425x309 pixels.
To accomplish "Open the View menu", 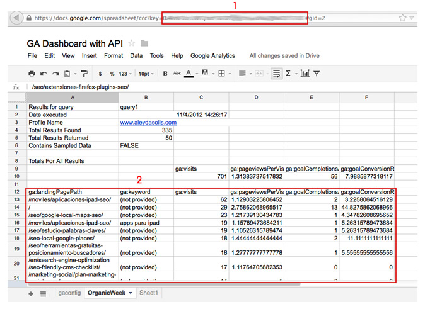I will pos(68,56).
